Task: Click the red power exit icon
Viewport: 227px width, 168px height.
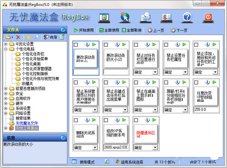Action: coord(208,17)
